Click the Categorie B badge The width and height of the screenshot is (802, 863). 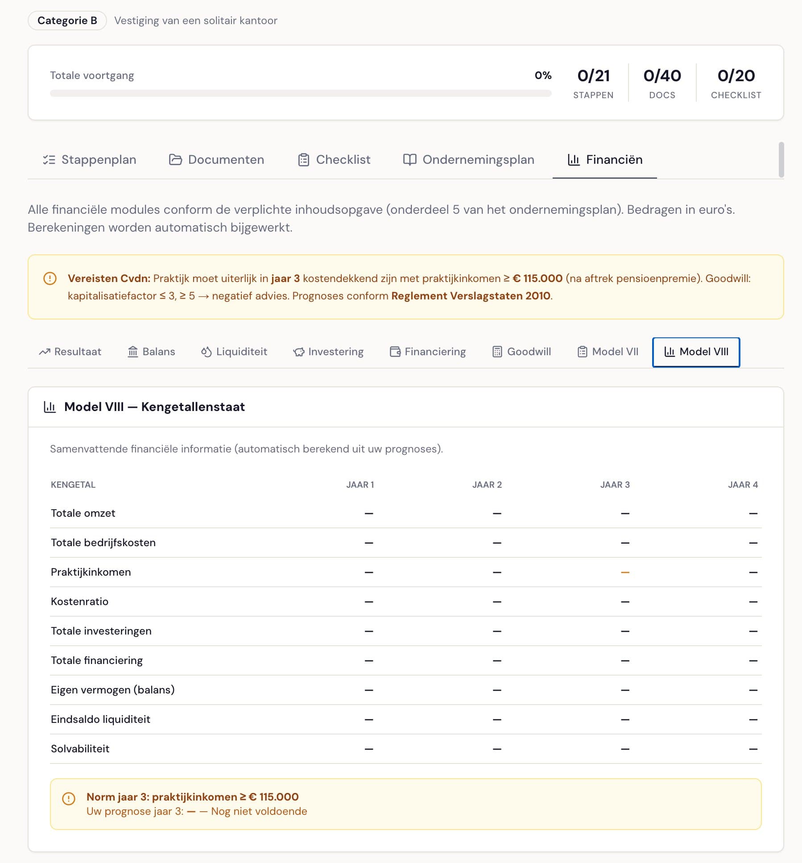click(x=67, y=21)
